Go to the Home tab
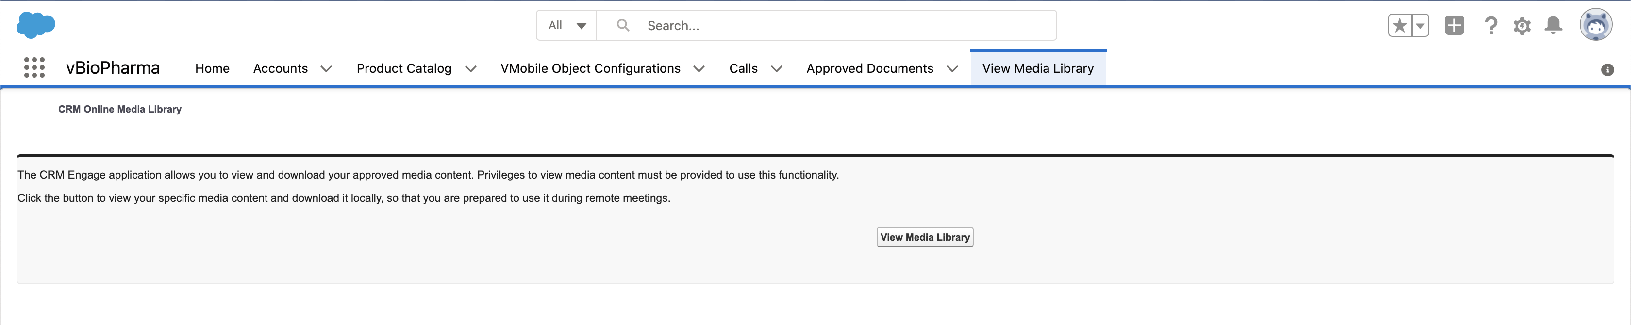 click(212, 68)
